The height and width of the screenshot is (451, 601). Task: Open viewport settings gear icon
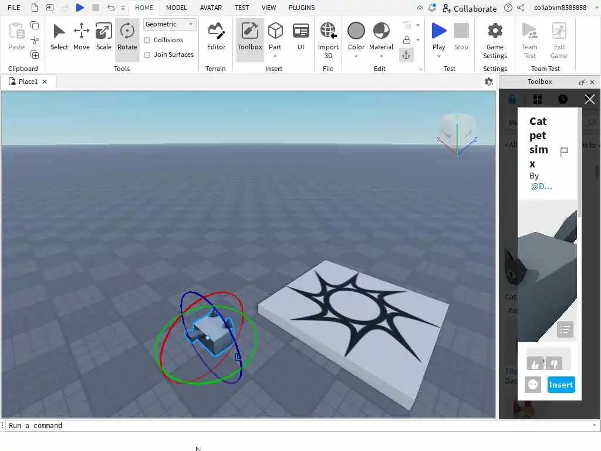tap(488, 82)
